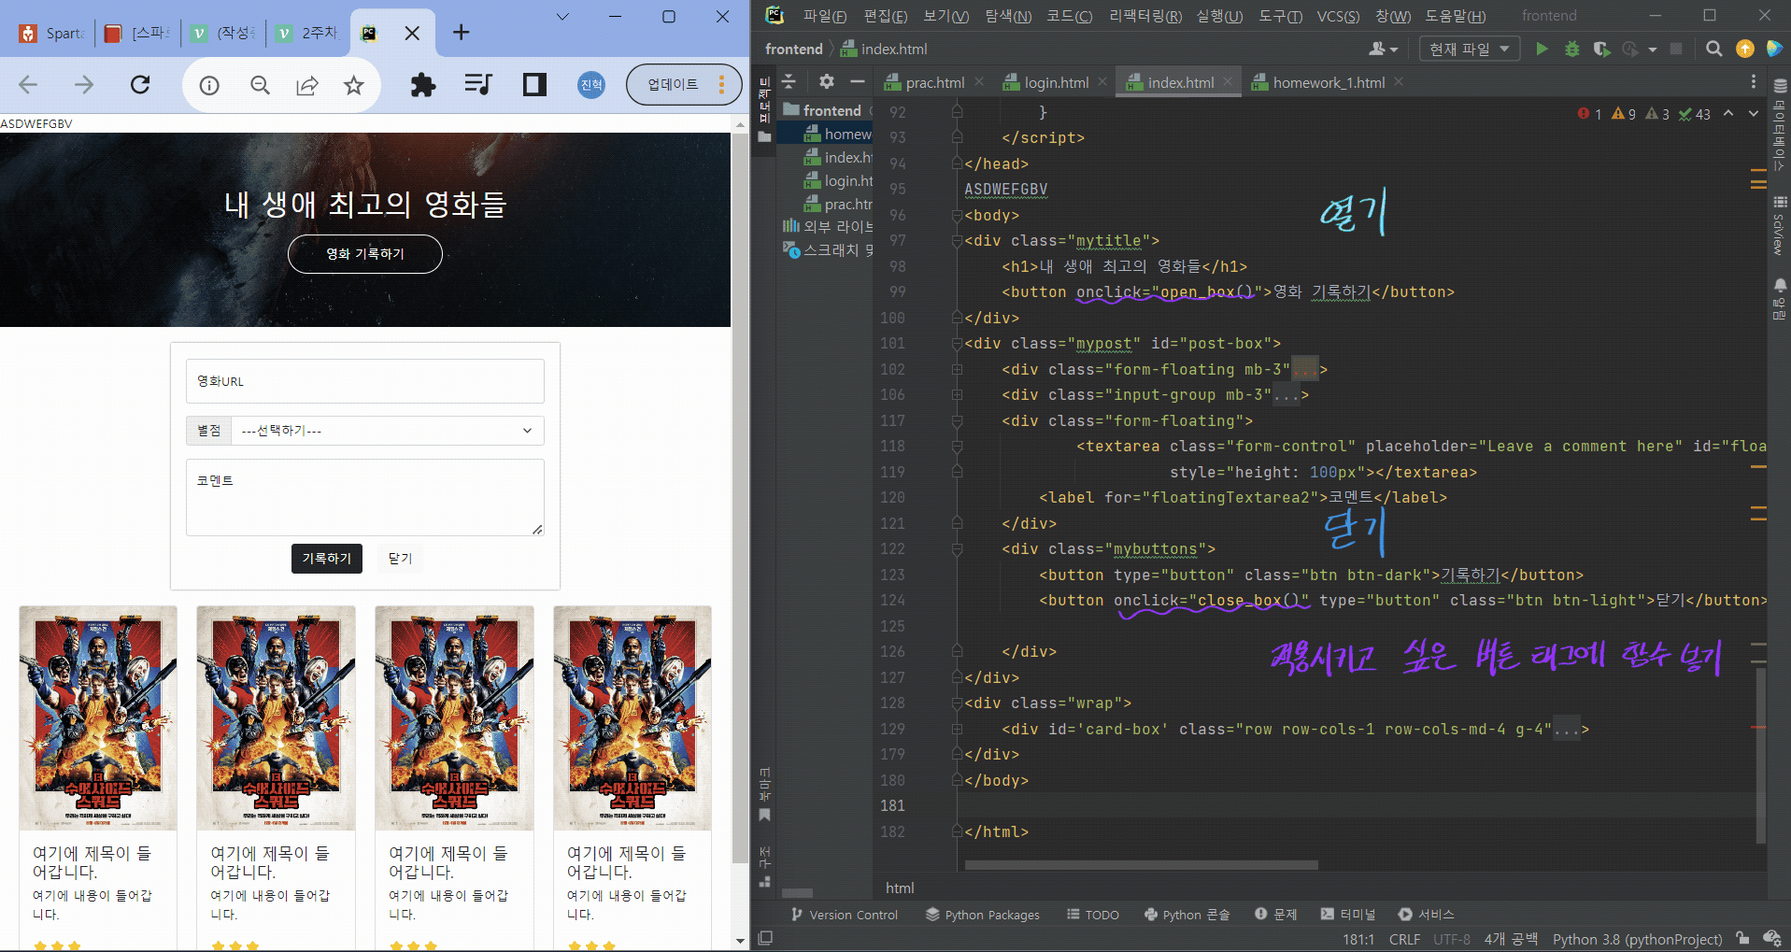The image size is (1791, 952).
Task: Click the 영화 기록하기 button on page
Action: coord(364,254)
